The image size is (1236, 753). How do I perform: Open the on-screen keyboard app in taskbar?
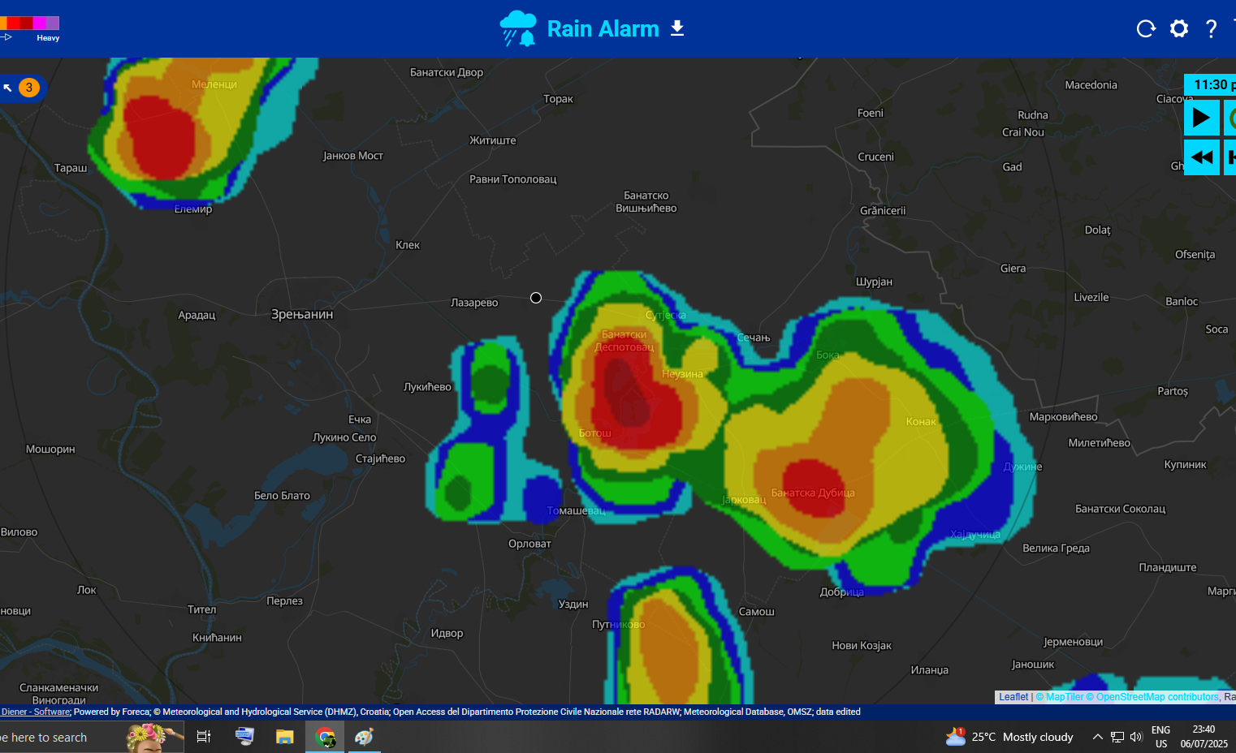pos(244,737)
